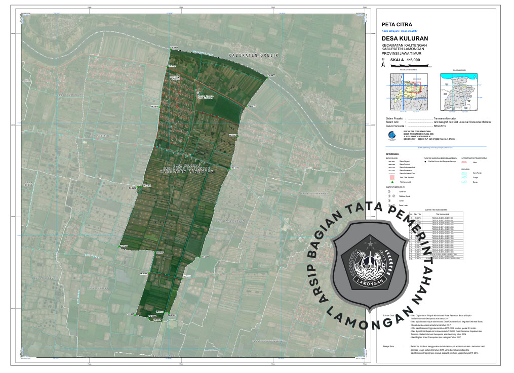Click the Batas Negara line symbol
The image size is (514, 373).
391,161
